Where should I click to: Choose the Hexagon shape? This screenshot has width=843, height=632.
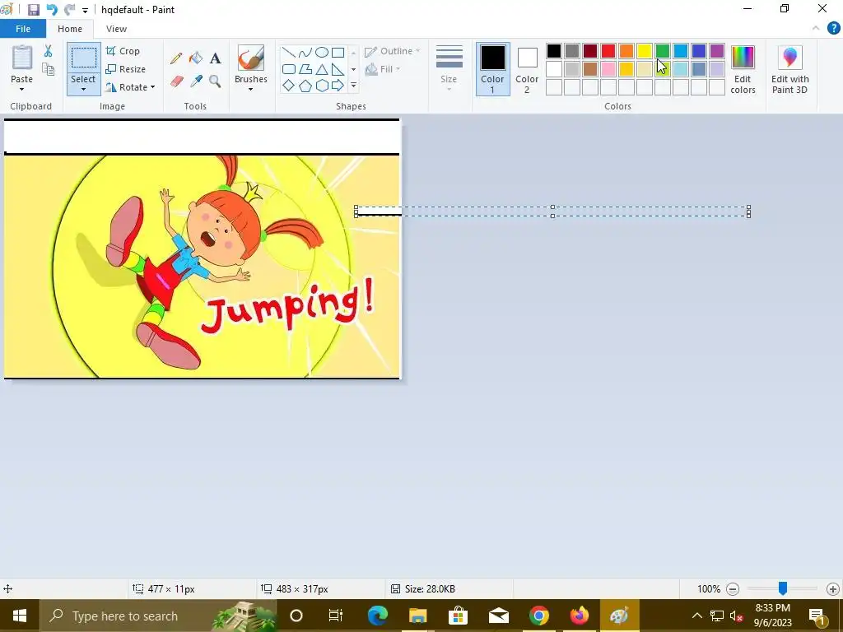tap(322, 86)
